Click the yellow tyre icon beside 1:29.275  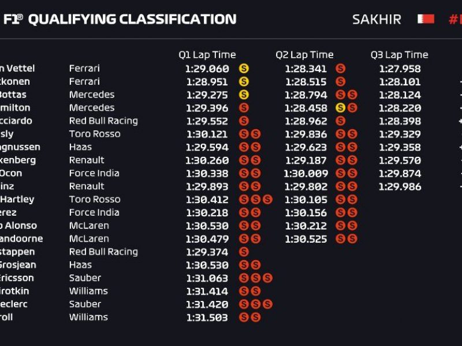(x=244, y=95)
